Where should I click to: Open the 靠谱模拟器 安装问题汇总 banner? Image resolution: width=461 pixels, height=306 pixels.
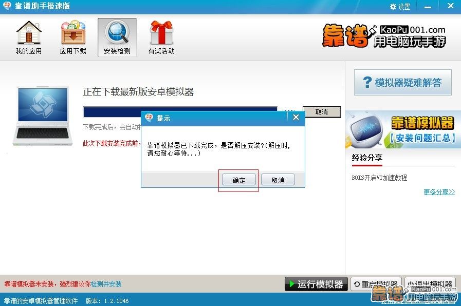[403, 129]
